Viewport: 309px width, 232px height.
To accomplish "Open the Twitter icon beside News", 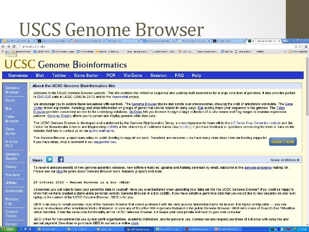I will (x=49, y=159).
